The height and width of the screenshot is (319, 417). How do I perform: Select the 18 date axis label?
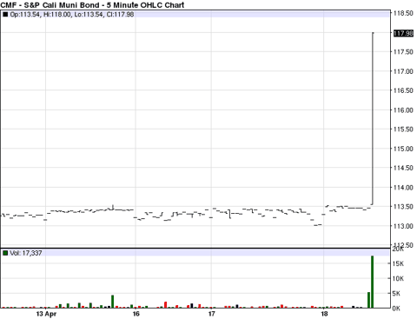324,314
